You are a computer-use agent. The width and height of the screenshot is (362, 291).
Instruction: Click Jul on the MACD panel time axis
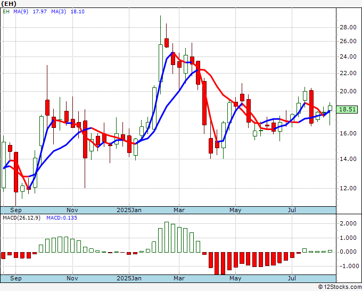tap(292, 278)
